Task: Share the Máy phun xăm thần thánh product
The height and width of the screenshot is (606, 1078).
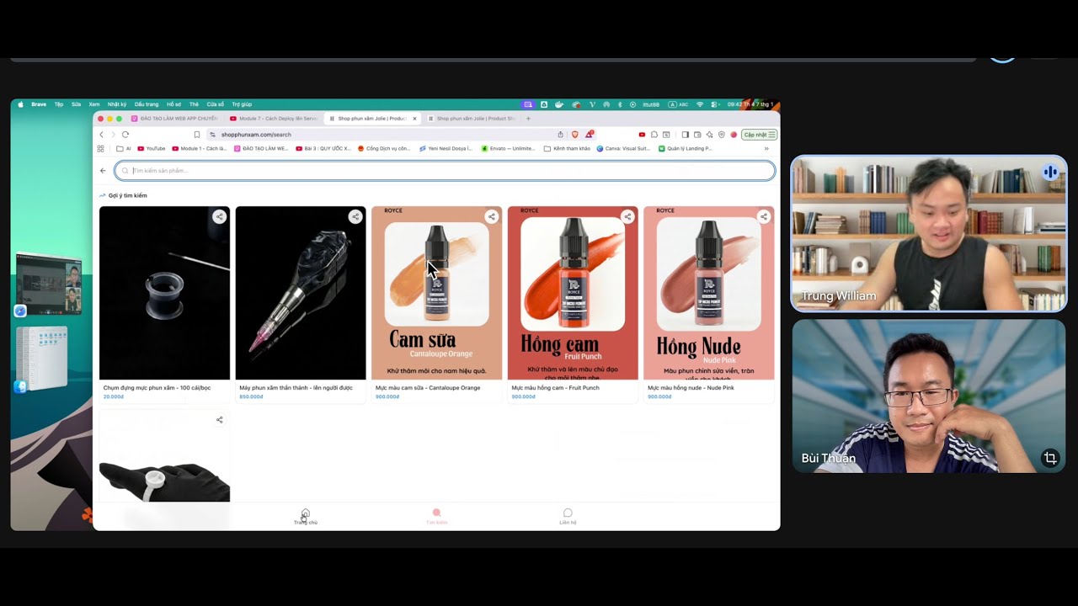Action: [x=355, y=216]
